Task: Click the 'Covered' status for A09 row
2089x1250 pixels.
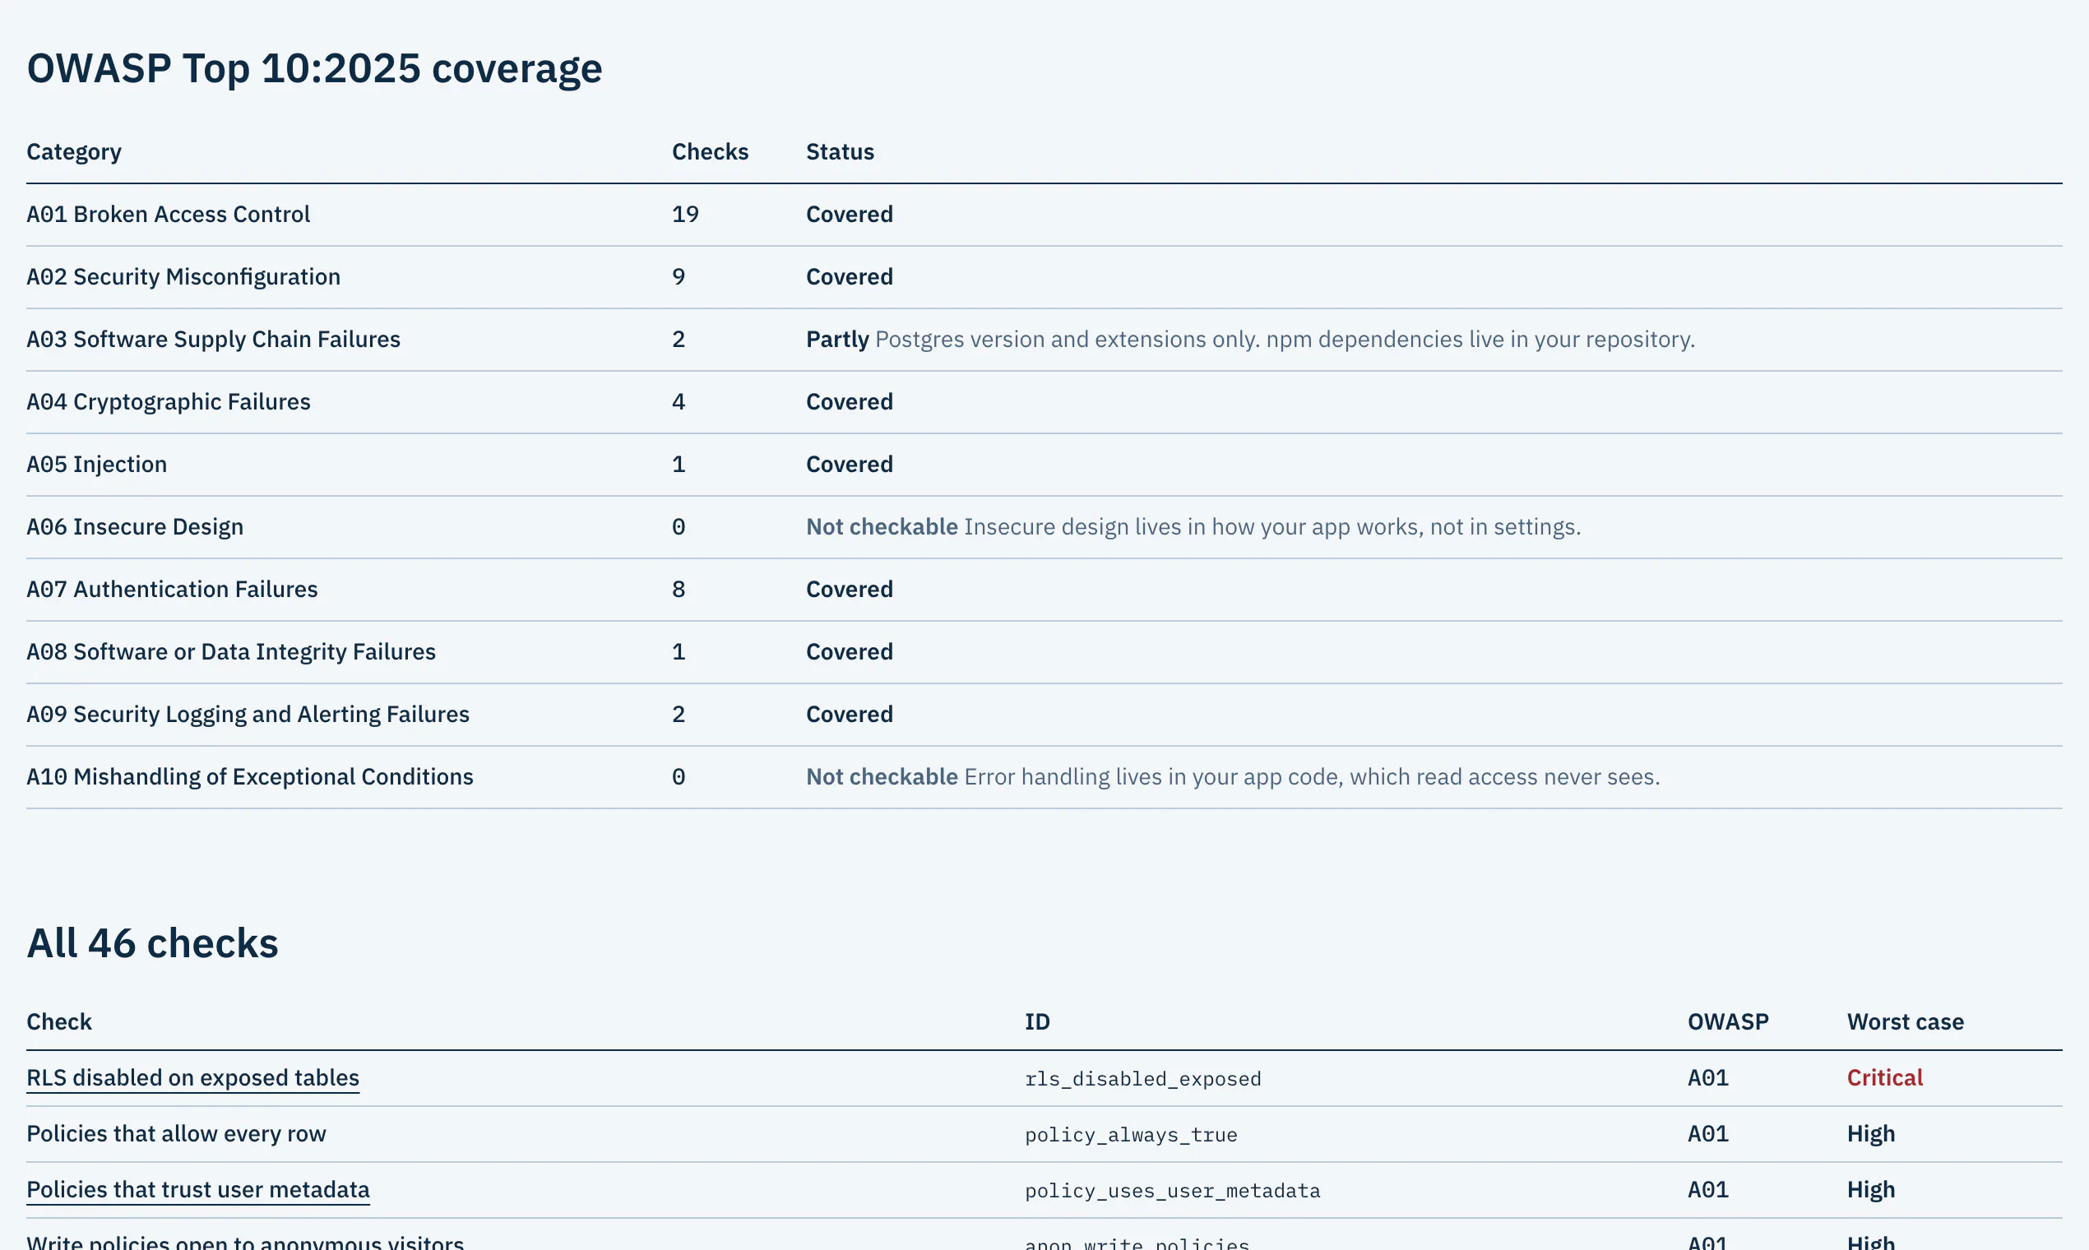Action: [x=849, y=715]
